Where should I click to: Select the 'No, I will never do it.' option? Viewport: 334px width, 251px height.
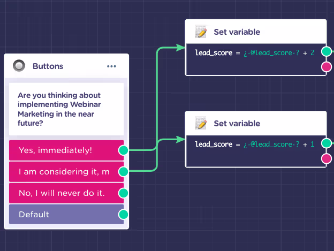[66, 193]
